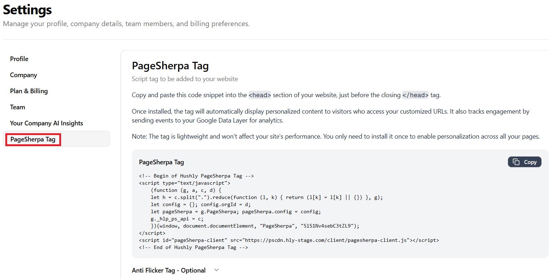549x279 pixels.
Task: Click the PageSherpa Tag main heading
Action: [x=170, y=66]
